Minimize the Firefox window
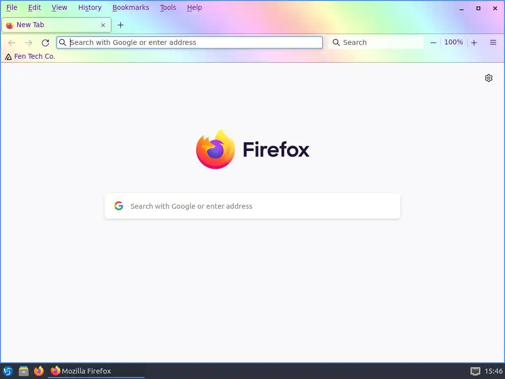This screenshot has height=379, width=505. (x=462, y=9)
